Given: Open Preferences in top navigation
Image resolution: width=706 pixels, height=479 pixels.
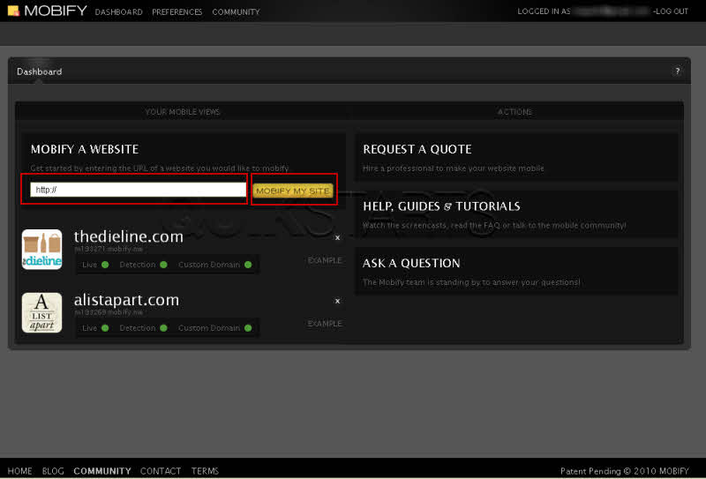Looking at the screenshot, I should pyautogui.click(x=177, y=12).
